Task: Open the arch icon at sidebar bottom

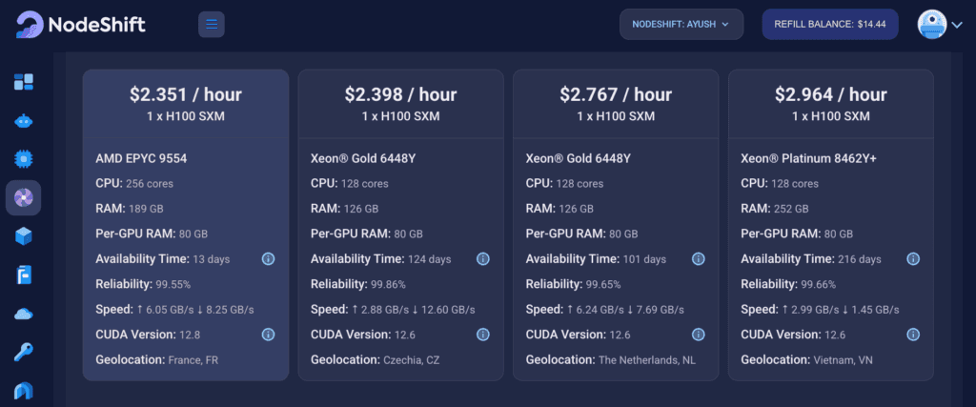Action: 24,390
